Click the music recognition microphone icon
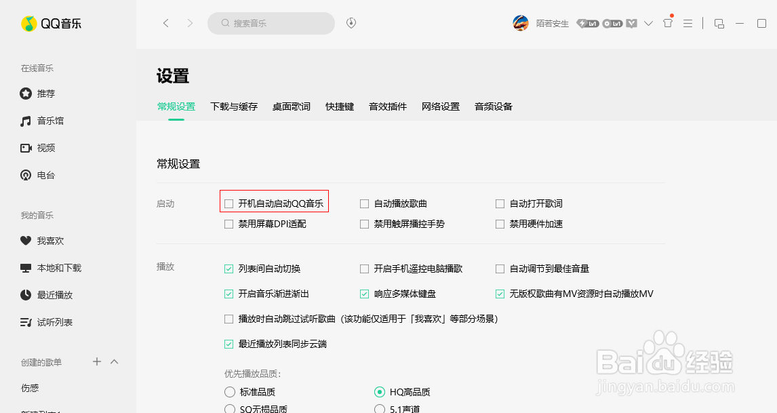Image resolution: width=777 pixels, height=413 pixels. (x=351, y=22)
